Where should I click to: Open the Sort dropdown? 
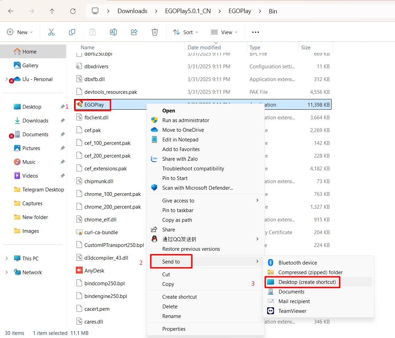tap(186, 32)
